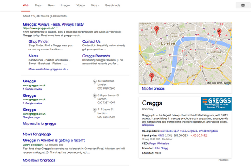Image resolution: width=251 pixels, height=167 pixels.
Task: Switch to the Maps tab
Action: point(38,5)
